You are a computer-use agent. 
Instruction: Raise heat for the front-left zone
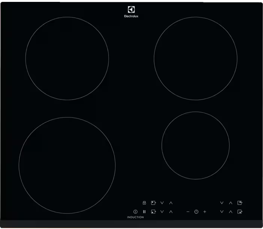pos(171,212)
